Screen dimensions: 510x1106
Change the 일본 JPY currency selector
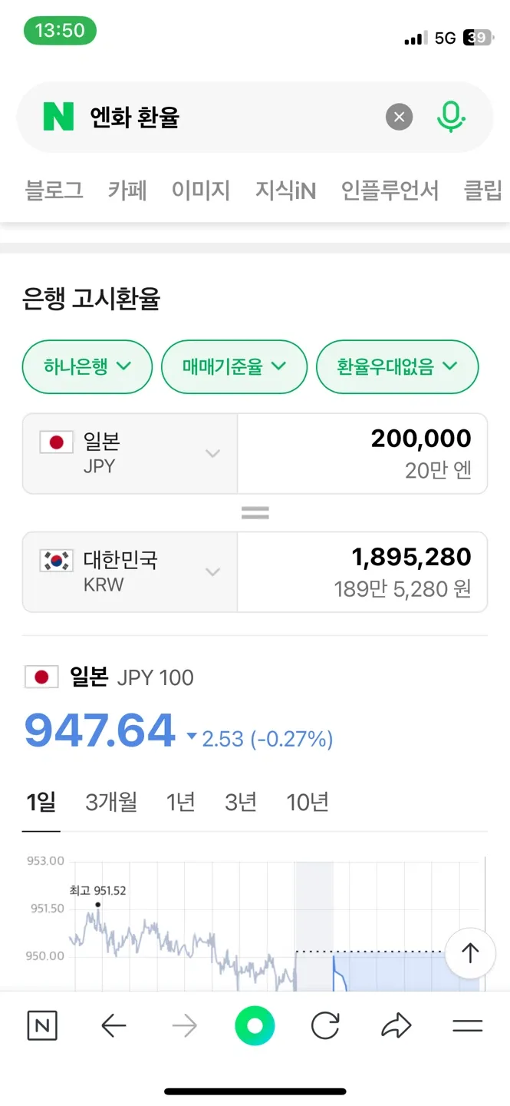click(x=130, y=453)
